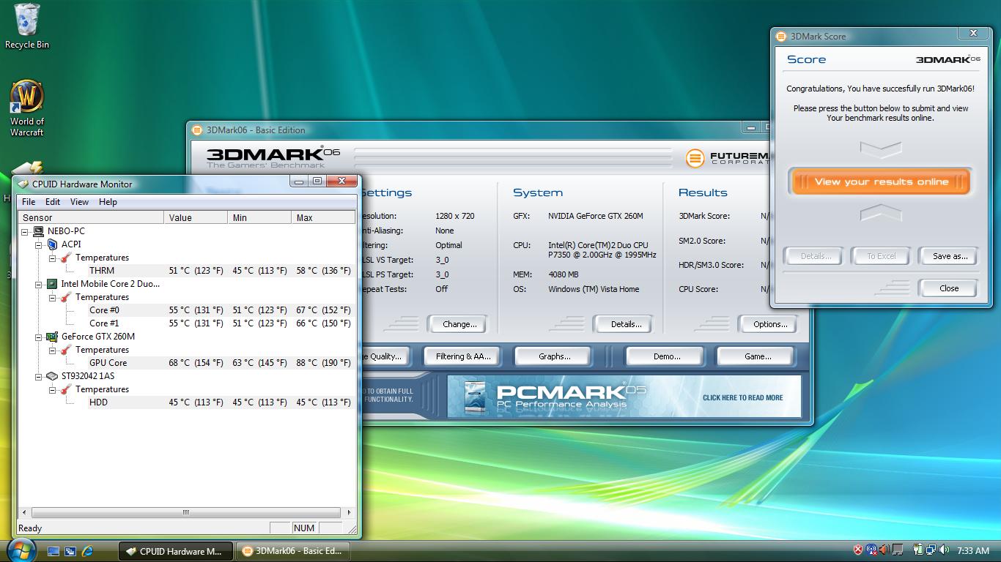Click the Max column header
1001x562 pixels.
click(x=323, y=217)
